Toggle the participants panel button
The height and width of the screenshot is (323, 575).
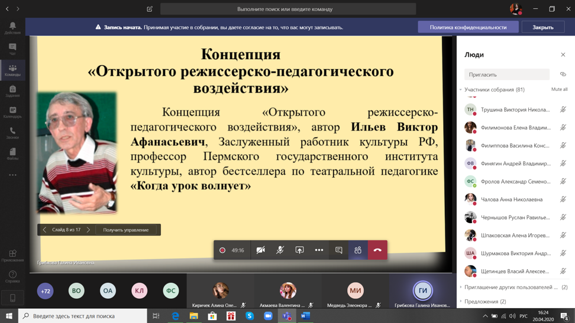point(358,250)
